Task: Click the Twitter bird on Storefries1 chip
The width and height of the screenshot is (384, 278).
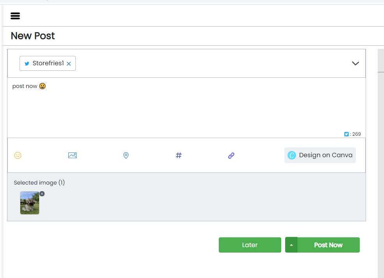Action: pos(27,64)
